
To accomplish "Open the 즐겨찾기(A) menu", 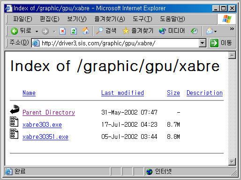I will (110, 19).
